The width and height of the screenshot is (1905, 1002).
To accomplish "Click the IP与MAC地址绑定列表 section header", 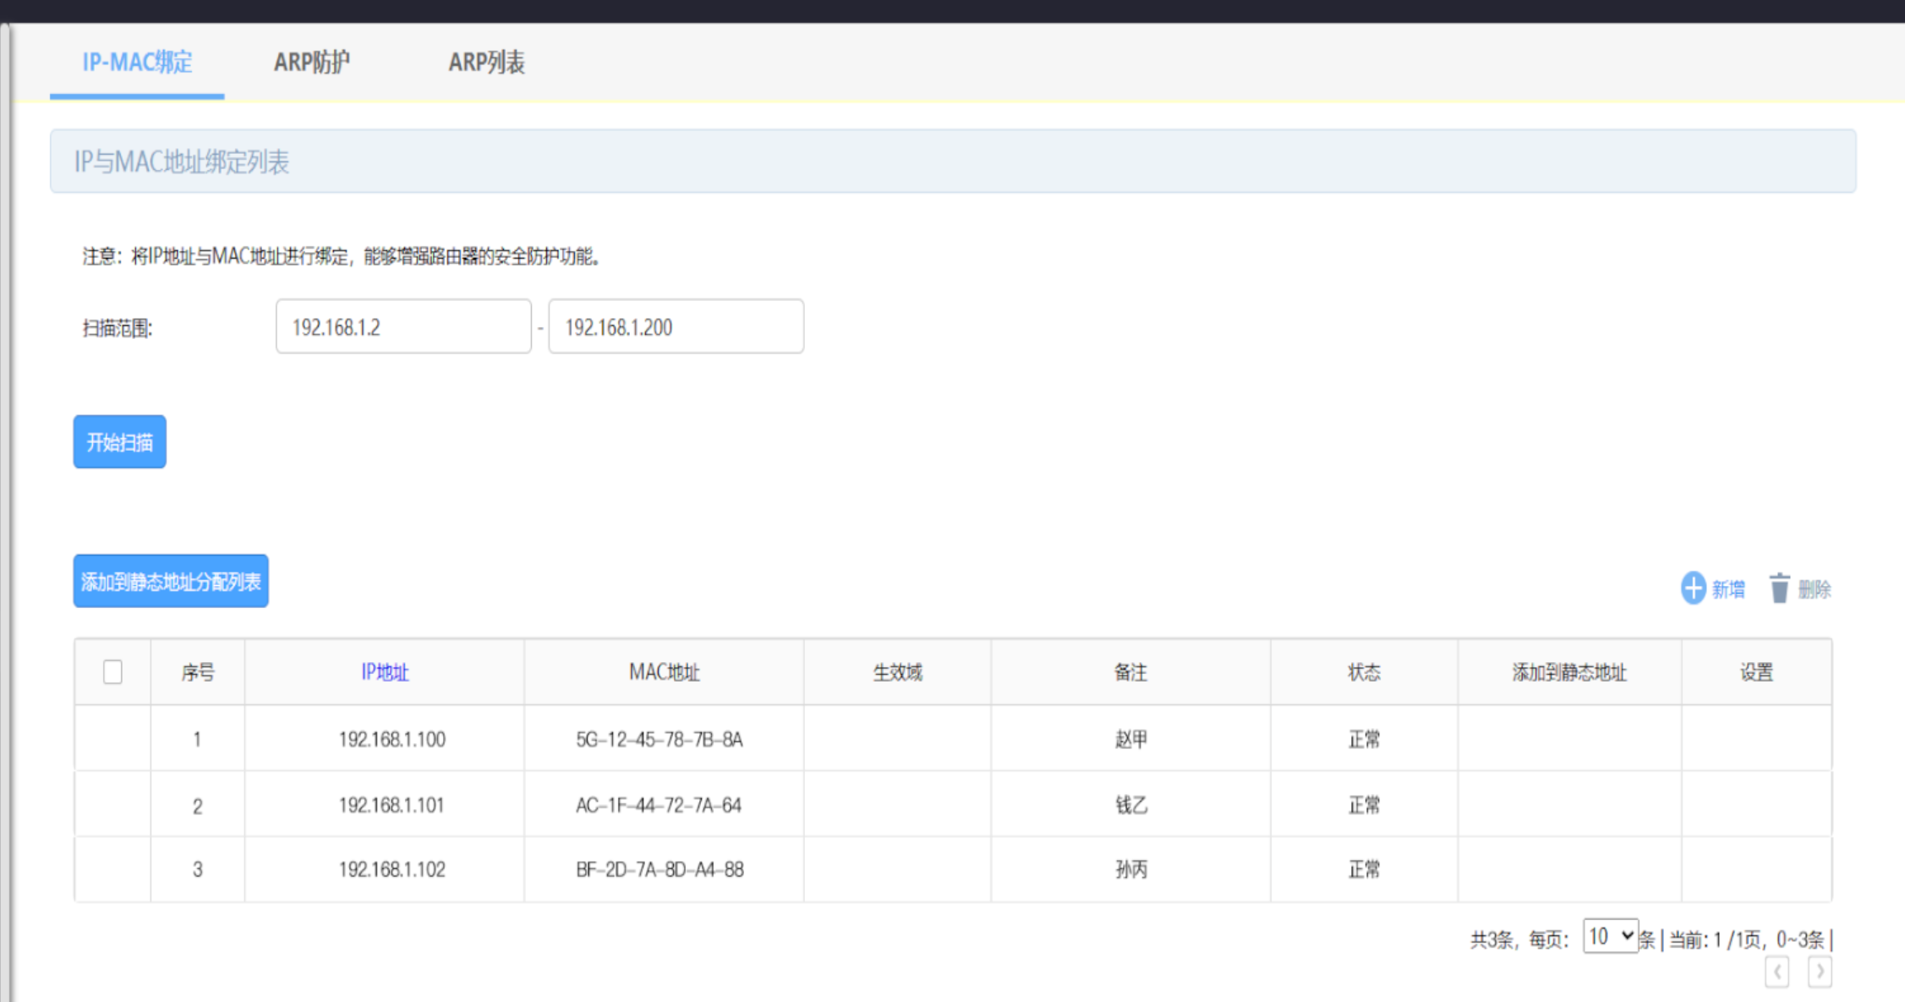I will 953,161.
